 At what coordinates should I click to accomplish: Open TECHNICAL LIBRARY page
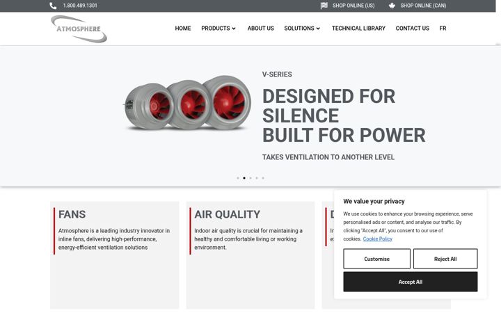(x=358, y=28)
